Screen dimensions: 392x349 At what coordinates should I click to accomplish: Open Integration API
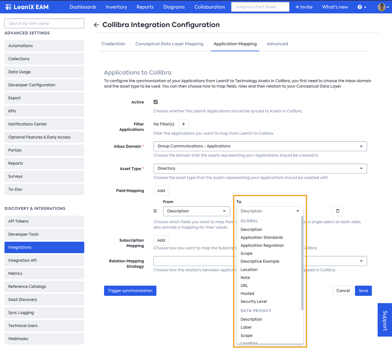[x=44, y=260]
